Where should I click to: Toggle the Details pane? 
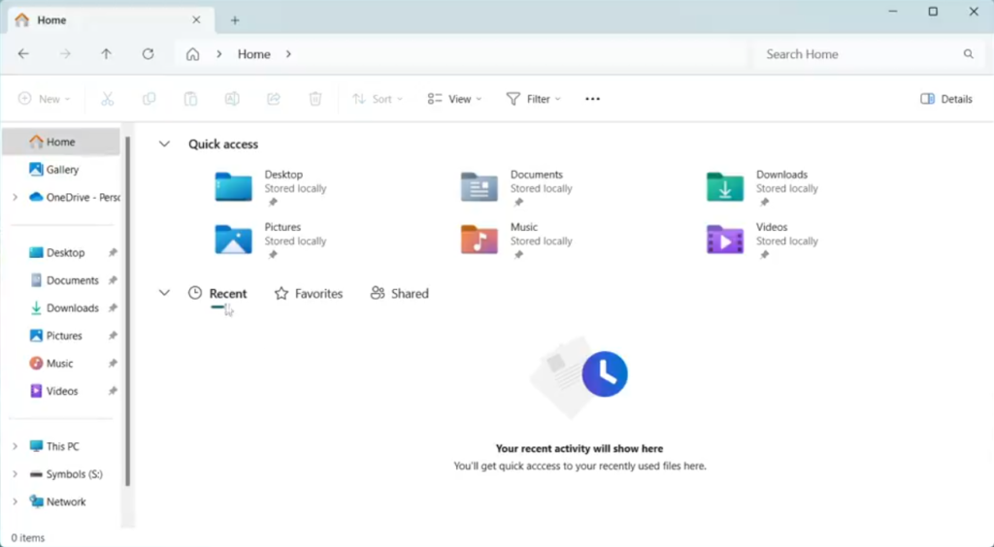(946, 99)
